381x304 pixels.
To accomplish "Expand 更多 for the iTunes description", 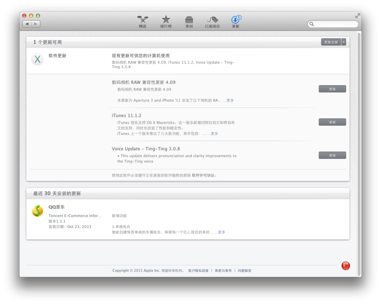I will (214, 133).
